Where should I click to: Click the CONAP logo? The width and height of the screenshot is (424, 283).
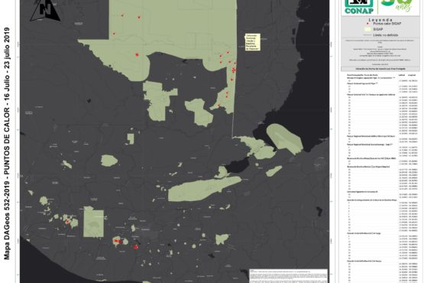coord(359,7)
